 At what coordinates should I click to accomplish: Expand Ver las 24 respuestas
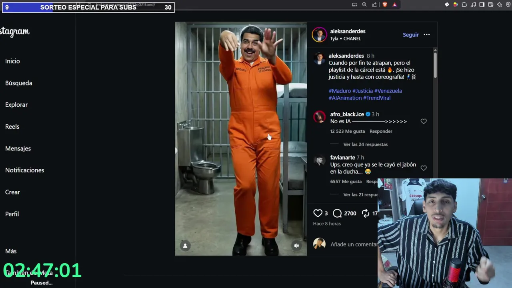[x=366, y=144]
